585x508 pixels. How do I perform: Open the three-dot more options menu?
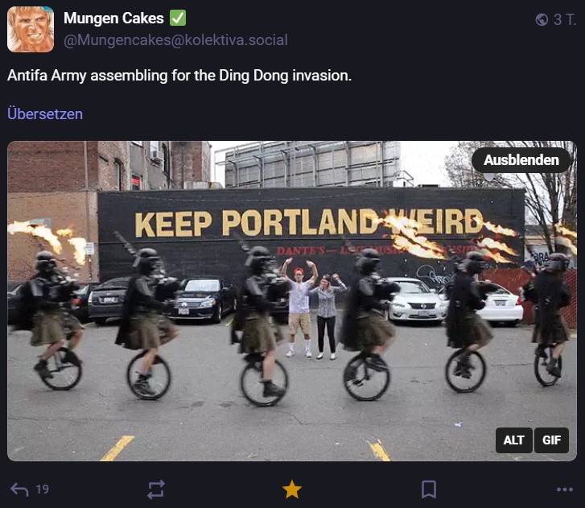click(x=565, y=489)
